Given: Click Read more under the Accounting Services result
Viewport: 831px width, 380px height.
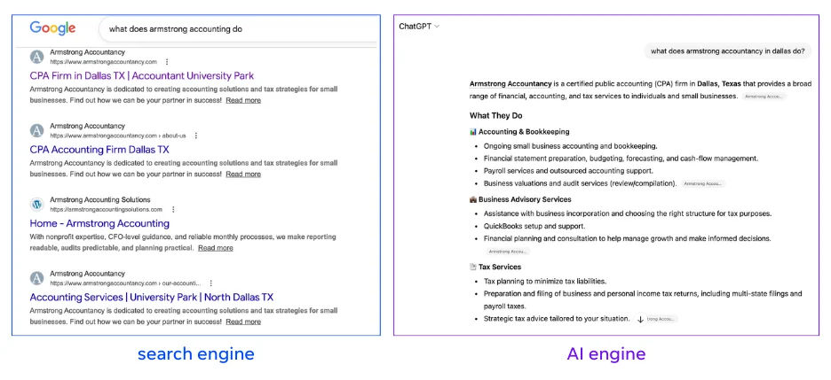Looking at the screenshot, I should 243,322.
